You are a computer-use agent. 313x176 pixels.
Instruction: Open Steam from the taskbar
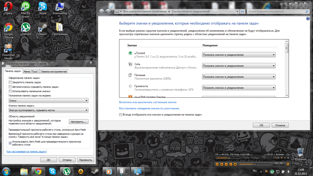pos(95,171)
